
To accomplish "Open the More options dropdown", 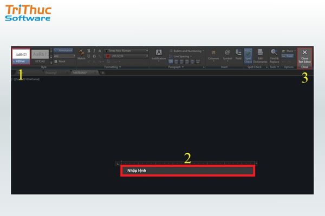I will (x=289, y=51).
